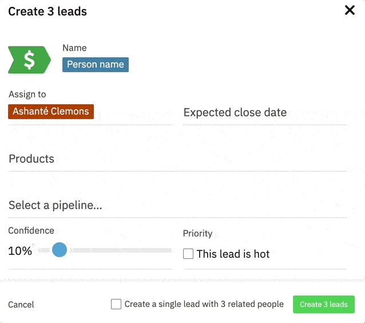365x323 pixels.
Task: Click the Name label above the tag
Action: click(x=74, y=48)
